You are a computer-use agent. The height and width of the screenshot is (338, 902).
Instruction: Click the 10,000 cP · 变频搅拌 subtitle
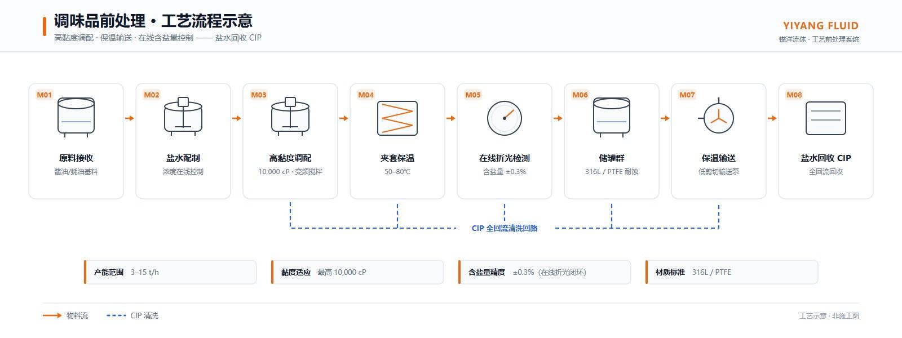point(290,172)
